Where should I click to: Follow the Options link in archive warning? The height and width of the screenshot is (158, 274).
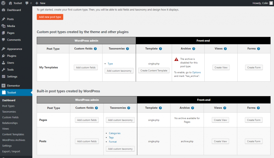pos(196,72)
